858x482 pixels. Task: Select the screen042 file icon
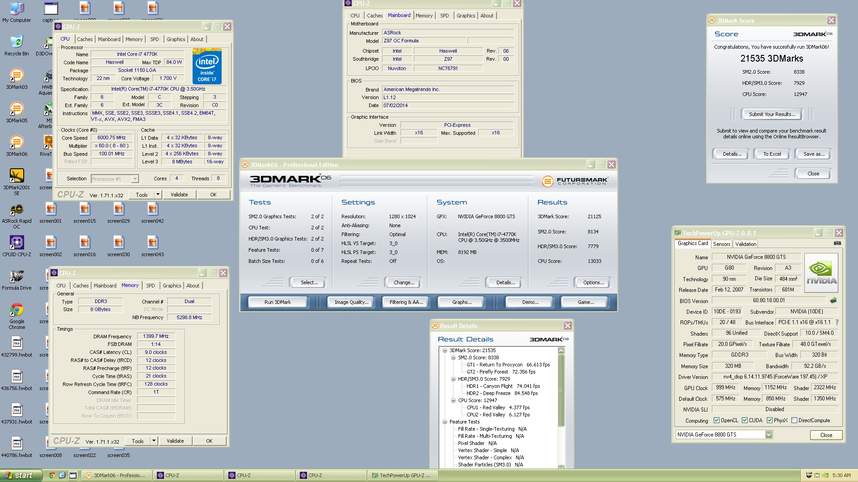pos(152,212)
